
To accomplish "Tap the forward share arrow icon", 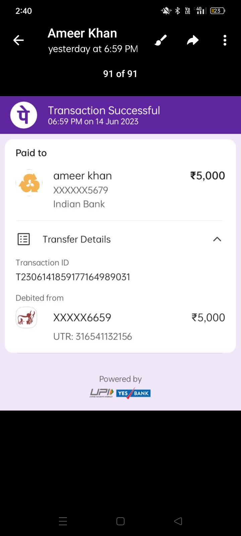I will (192, 41).
